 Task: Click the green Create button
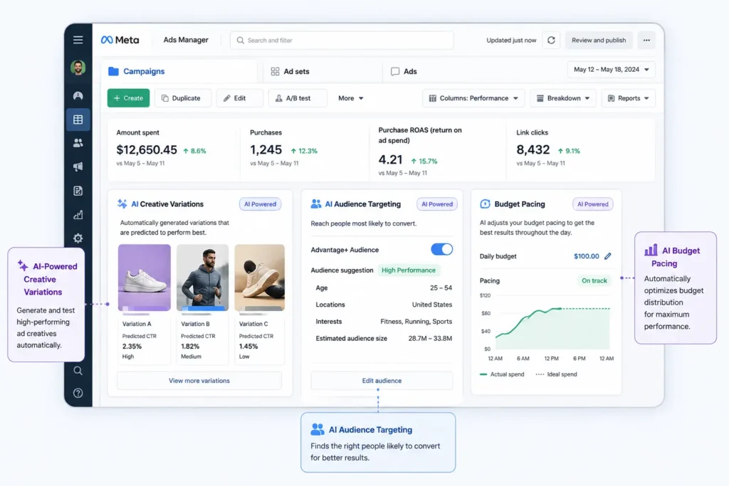tap(128, 98)
